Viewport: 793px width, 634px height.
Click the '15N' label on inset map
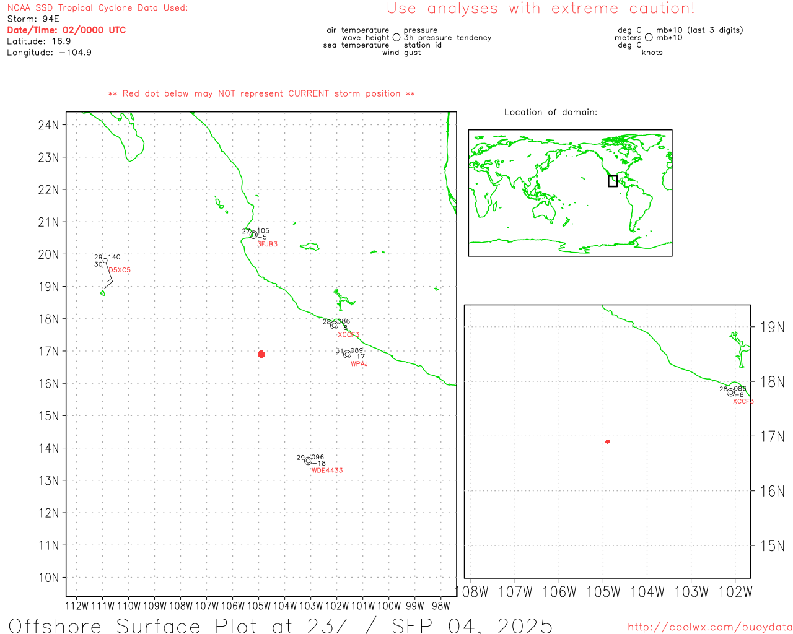[x=773, y=546]
